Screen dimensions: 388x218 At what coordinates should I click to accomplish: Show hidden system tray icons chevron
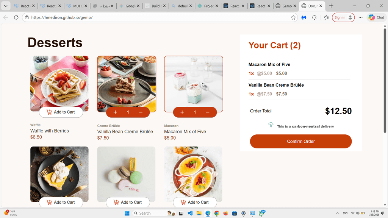pyautogui.click(x=337, y=213)
